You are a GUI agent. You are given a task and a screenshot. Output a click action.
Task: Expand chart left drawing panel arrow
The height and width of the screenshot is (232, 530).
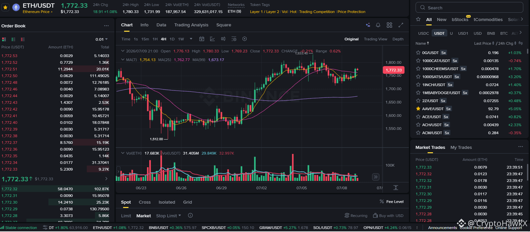tap(118, 171)
